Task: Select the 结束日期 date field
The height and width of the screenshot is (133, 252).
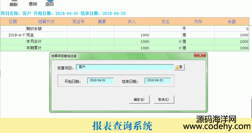Action: [158, 81]
